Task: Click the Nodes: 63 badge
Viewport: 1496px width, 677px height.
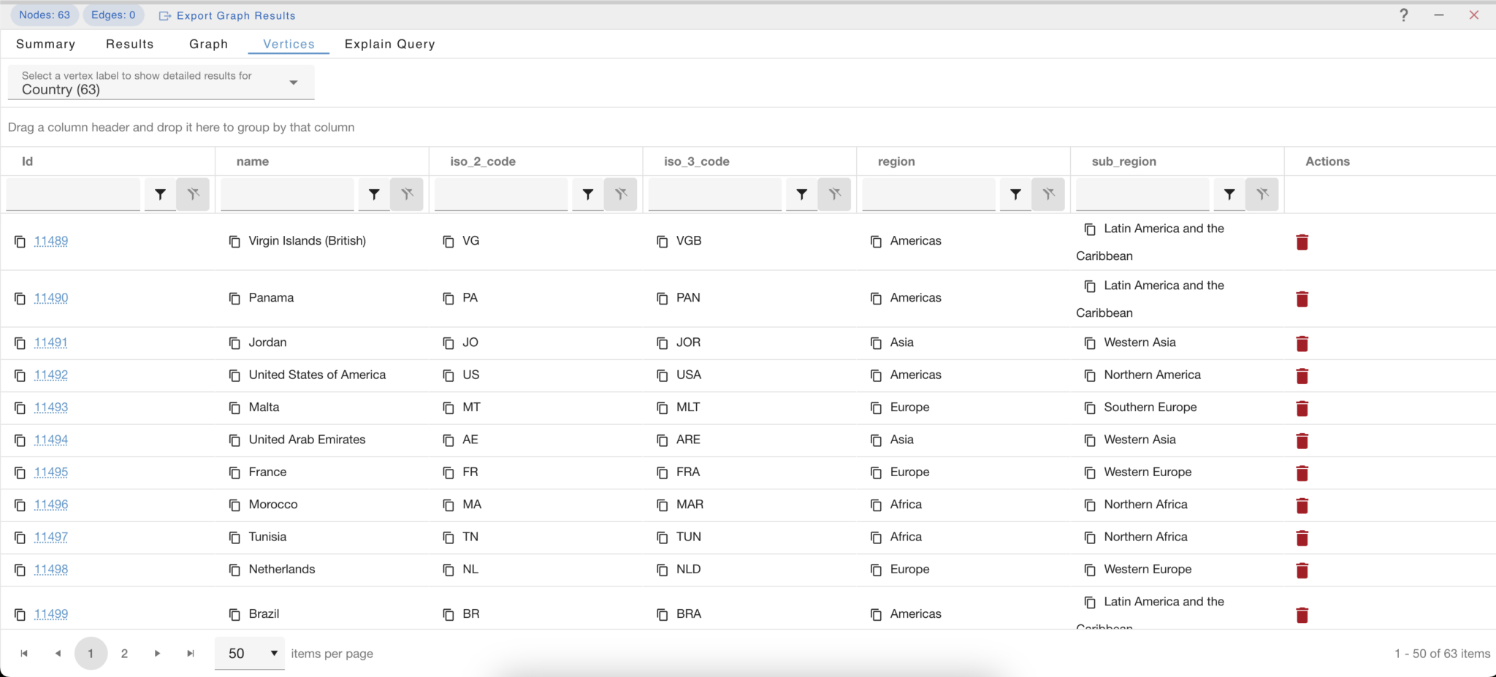Action: (x=44, y=14)
